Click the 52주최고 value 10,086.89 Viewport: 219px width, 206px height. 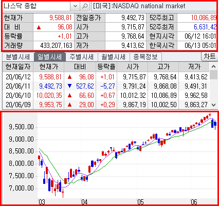204,18
